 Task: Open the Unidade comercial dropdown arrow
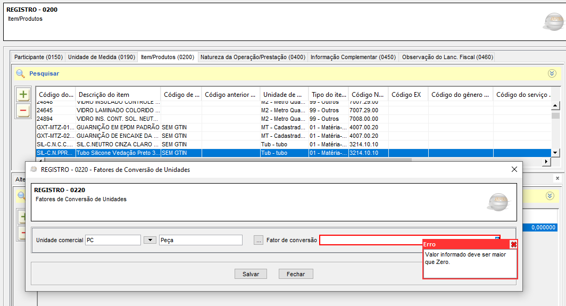[x=151, y=240]
